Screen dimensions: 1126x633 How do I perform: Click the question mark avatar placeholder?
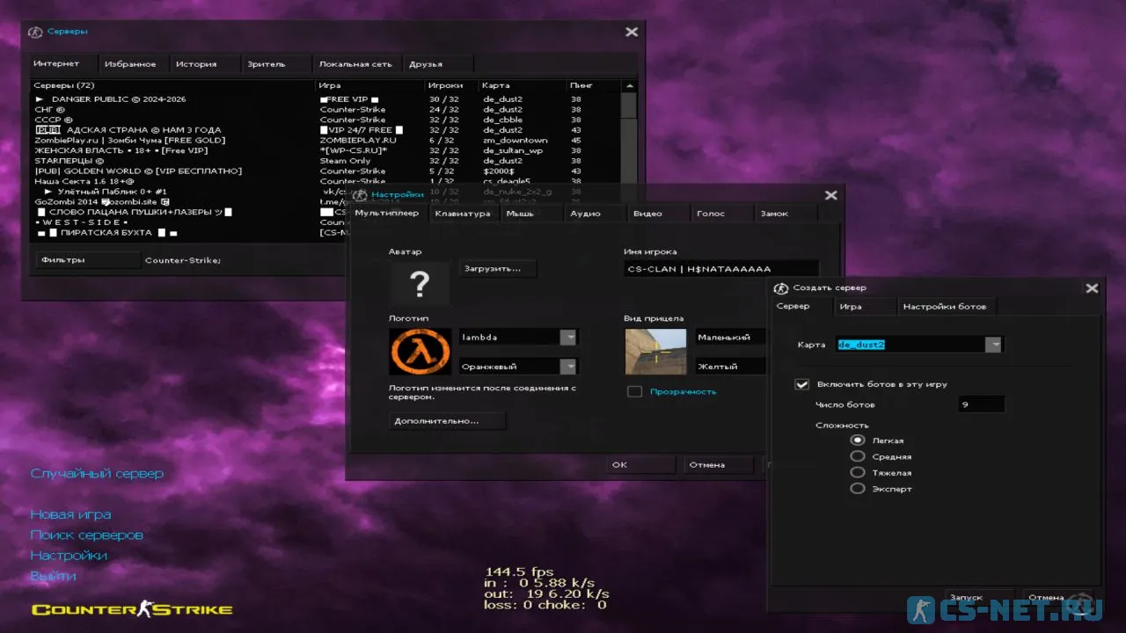click(420, 283)
